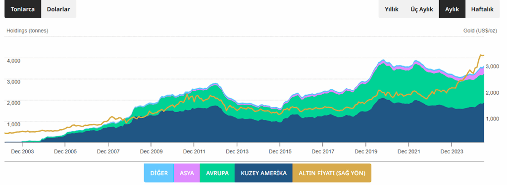Image resolution: width=507 pixels, height=185 pixels.
Task: Click the Dec 2015 axis label
Action: pos(280,151)
